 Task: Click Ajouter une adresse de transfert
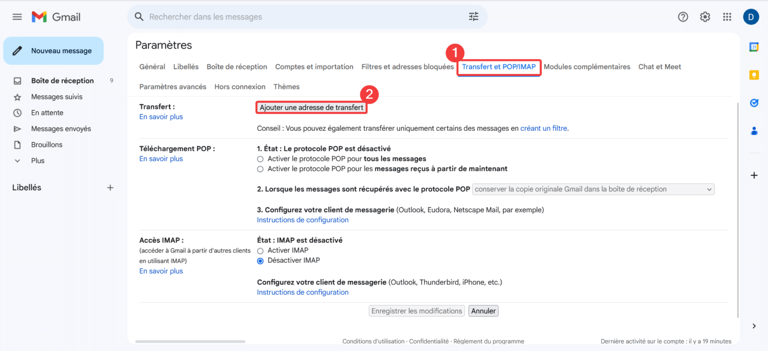[x=311, y=107]
